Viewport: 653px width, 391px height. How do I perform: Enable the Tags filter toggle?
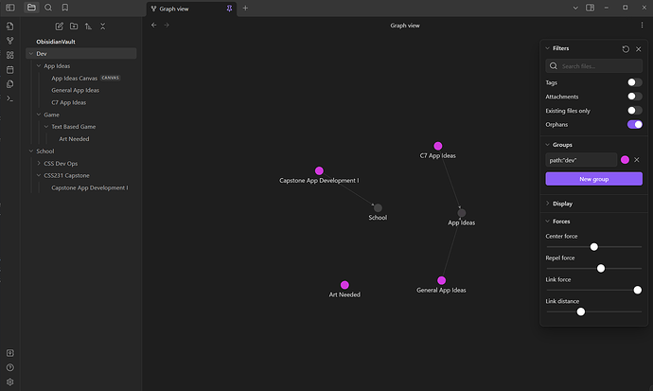tap(635, 82)
